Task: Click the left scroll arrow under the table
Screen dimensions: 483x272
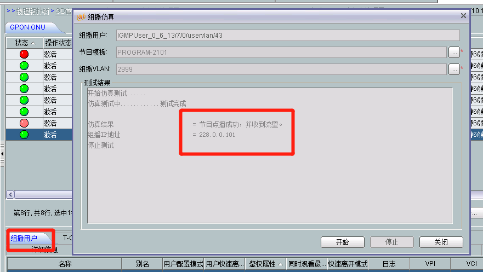Action: pos(10,194)
